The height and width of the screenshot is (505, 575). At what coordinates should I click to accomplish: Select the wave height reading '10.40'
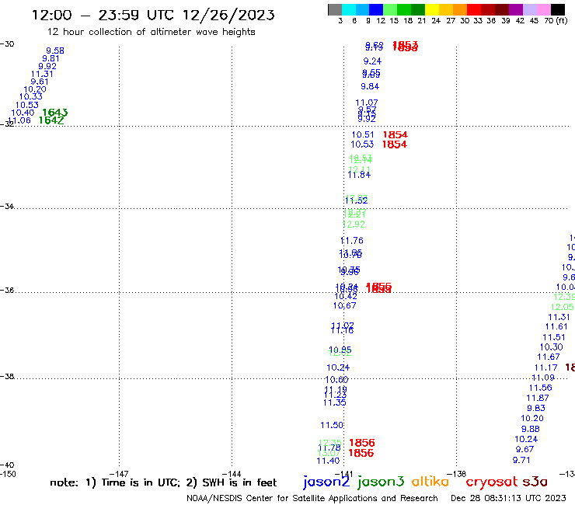[x=23, y=113]
